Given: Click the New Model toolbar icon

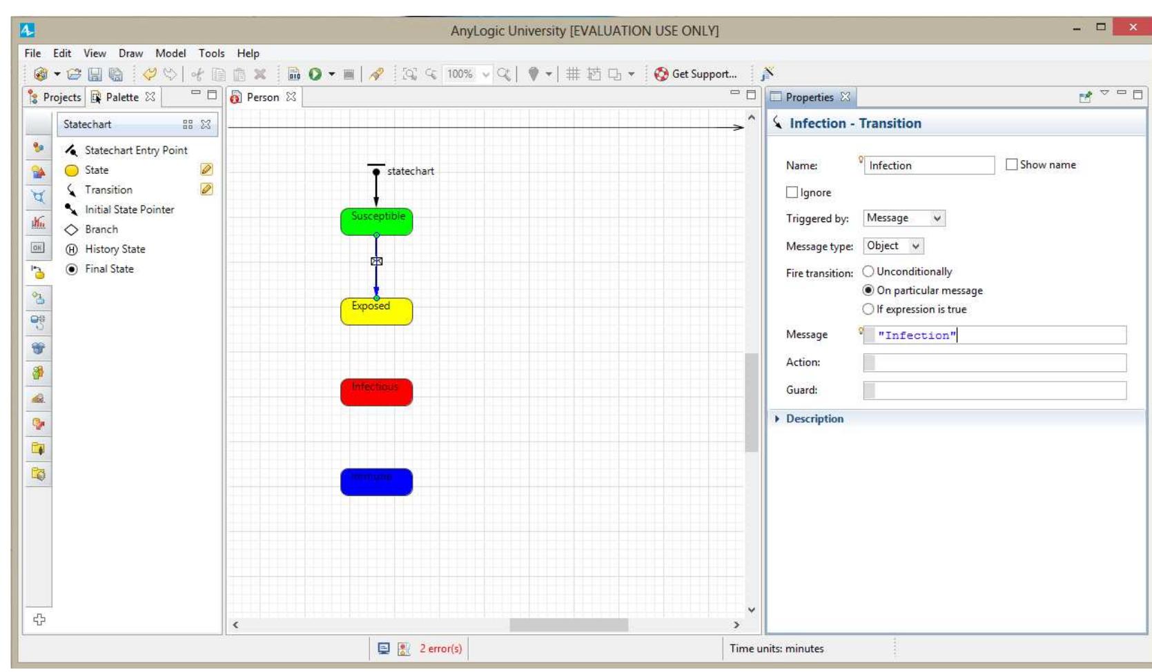Looking at the screenshot, I should [41, 74].
